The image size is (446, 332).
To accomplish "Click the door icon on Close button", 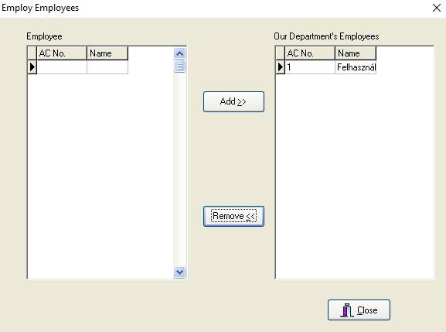I will tap(347, 310).
